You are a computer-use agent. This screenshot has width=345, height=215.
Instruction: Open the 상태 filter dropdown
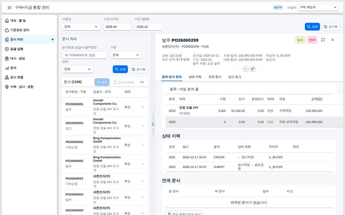pos(77,69)
